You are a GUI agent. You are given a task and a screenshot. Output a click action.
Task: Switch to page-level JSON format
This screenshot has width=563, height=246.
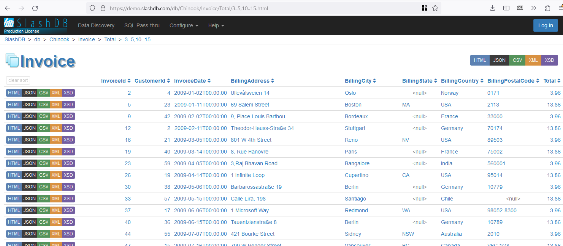[499, 60]
